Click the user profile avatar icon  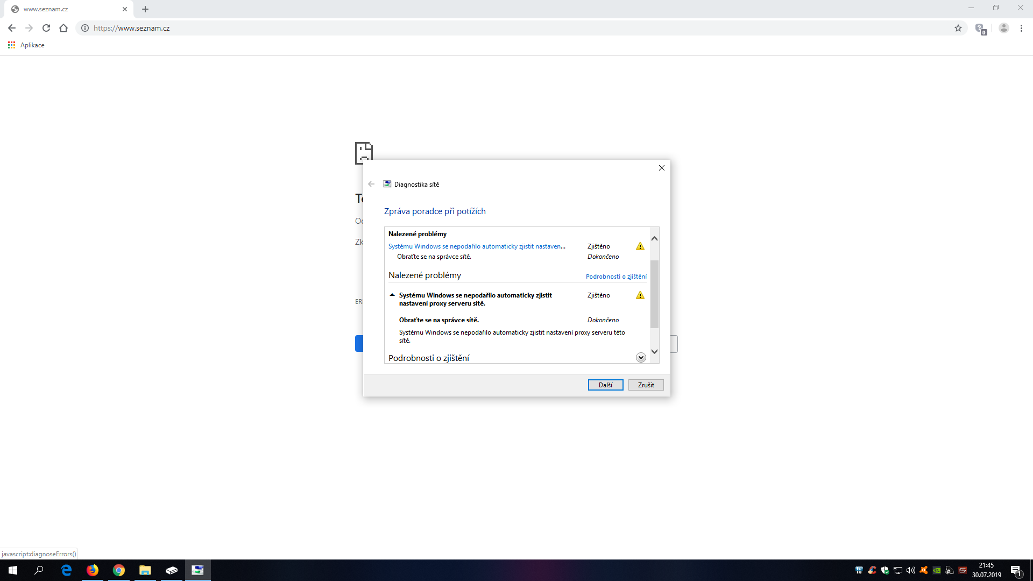(1003, 28)
